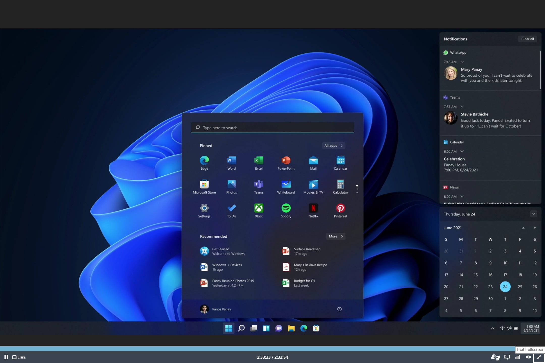The width and height of the screenshot is (545, 363).
Task: Open Chat icon on taskbar
Action: (279, 328)
